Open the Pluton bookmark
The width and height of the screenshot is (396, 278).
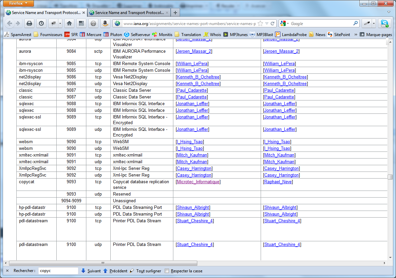113,35
